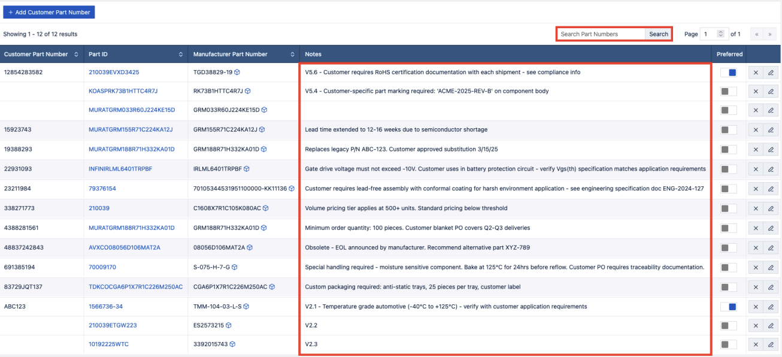Screen dimensions: 782x357
Task: Enable Preferred toggle for customer part 15923743
Action: [729, 130]
